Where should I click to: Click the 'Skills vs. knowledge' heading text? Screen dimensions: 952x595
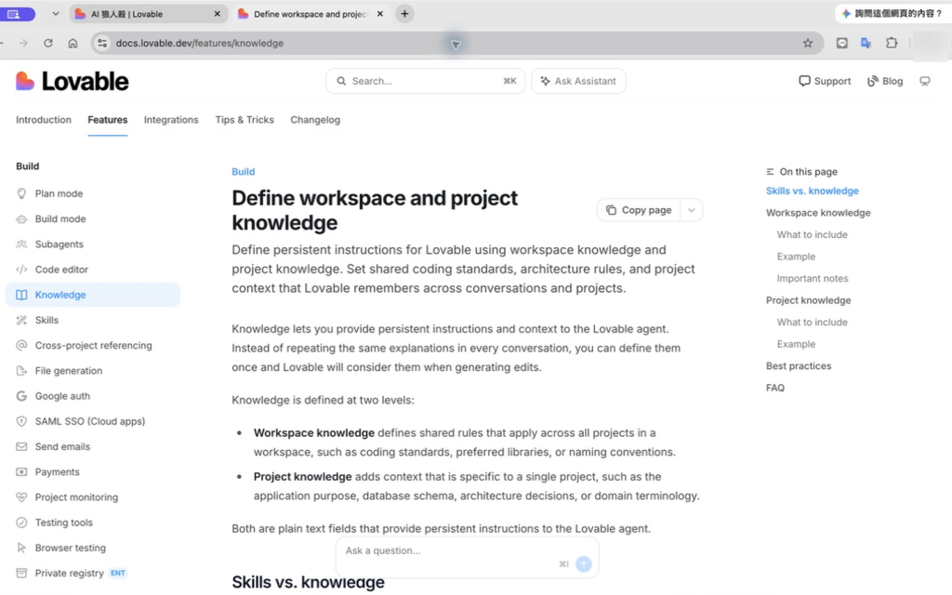(x=308, y=582)
